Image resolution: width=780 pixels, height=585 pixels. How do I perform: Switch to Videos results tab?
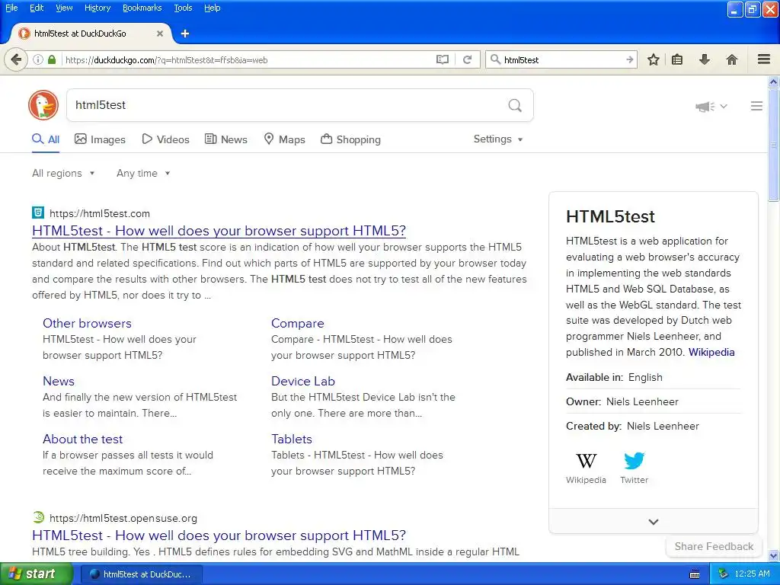tap(165, 139)
